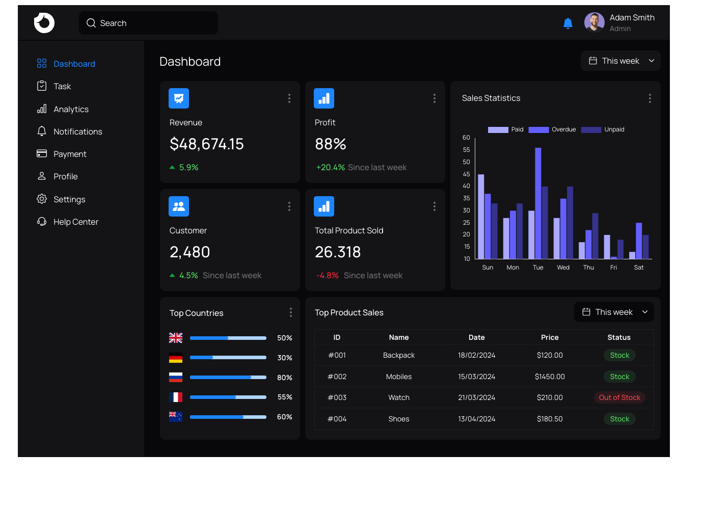This screenshot has width=703, height=508.
Task: Click the Out of Stock status badge
Action: 619,398
